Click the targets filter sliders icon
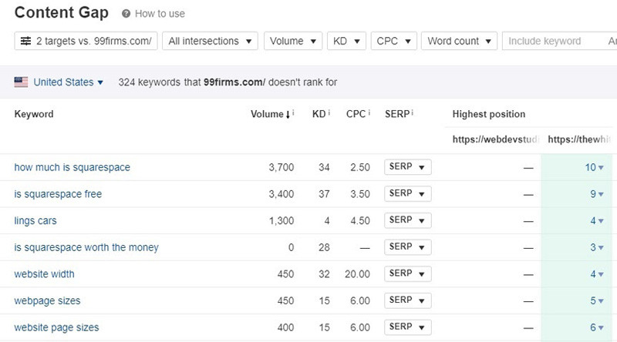This screenshot has width=617, height=342. 25,41
